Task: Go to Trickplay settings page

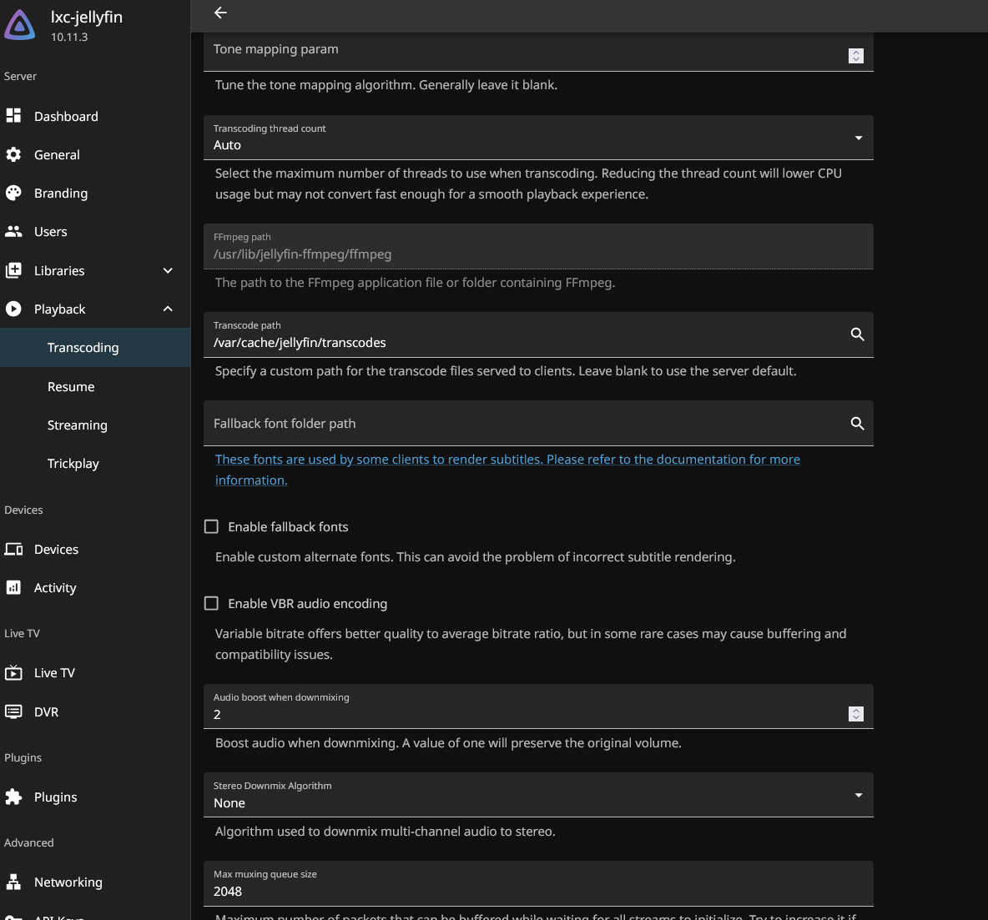Action: tap(73, 463)
